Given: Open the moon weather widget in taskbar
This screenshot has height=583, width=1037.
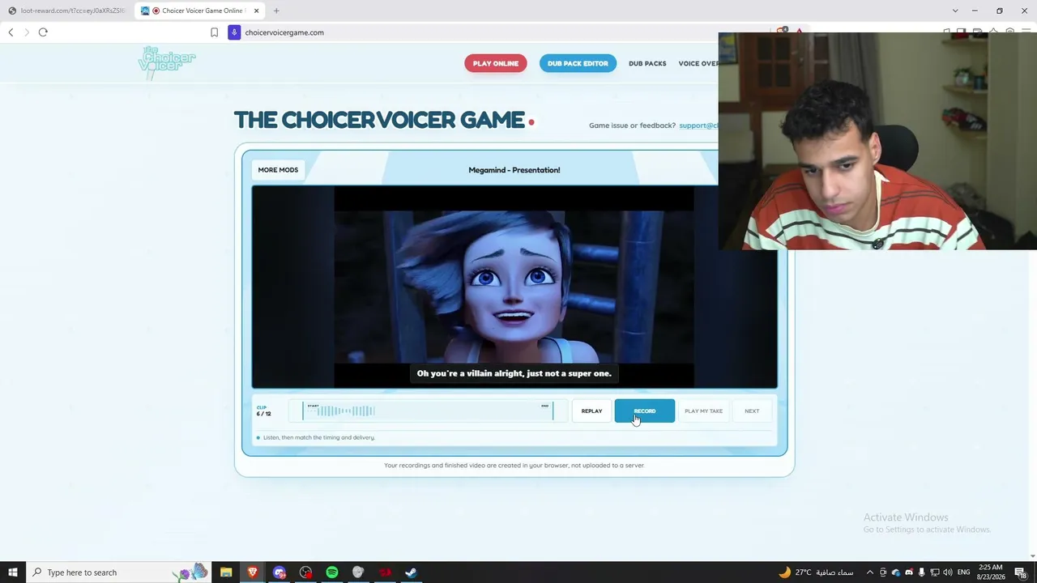Looking at the screenshot, I should coord(816,572).
